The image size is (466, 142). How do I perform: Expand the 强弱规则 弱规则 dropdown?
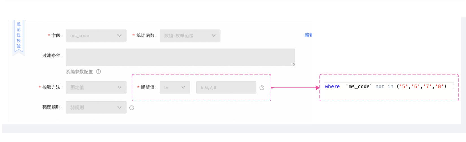tap(96, 107)
